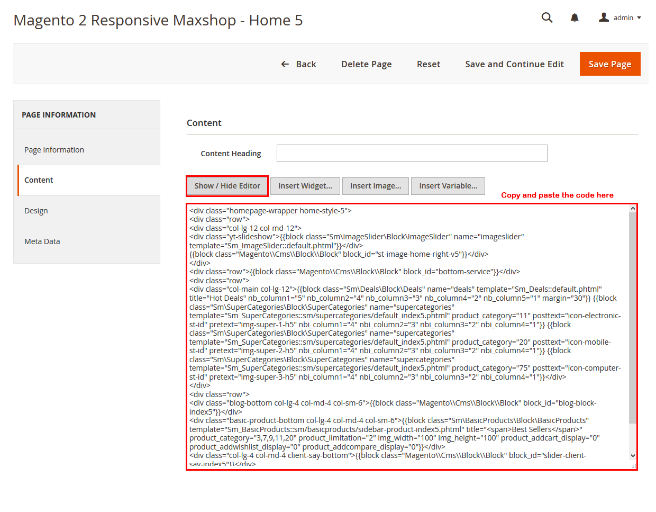The image size is (656, 512).
Task: Click the Content section heading
Action: coord(204,123)
